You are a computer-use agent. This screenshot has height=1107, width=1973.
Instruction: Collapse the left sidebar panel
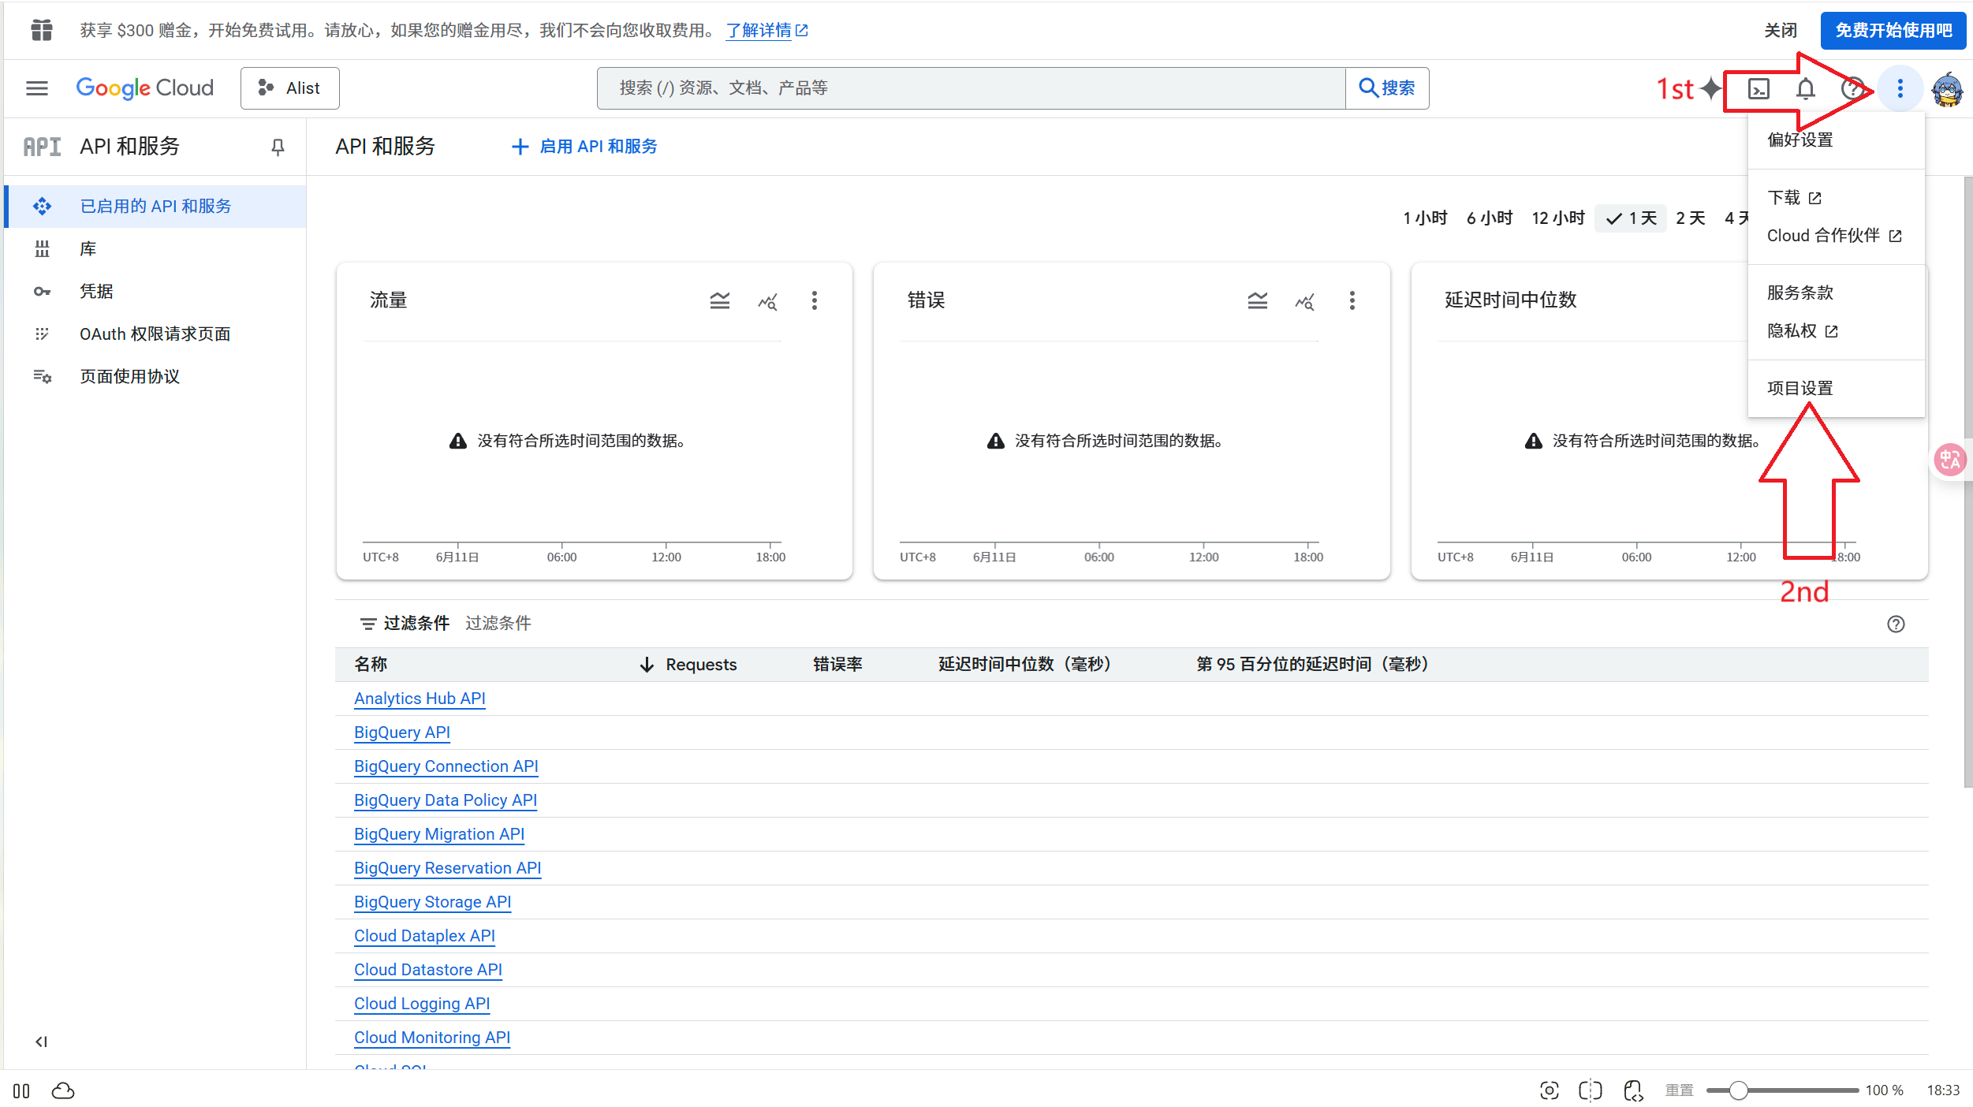pos(41,1042)
